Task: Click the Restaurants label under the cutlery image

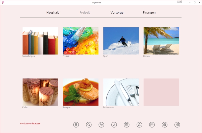Action: tap(109, 107)
